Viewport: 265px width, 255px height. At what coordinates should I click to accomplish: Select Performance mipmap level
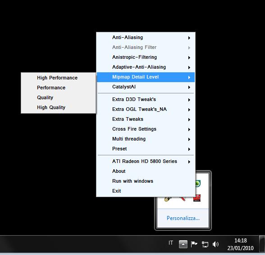tap(58, 88)
